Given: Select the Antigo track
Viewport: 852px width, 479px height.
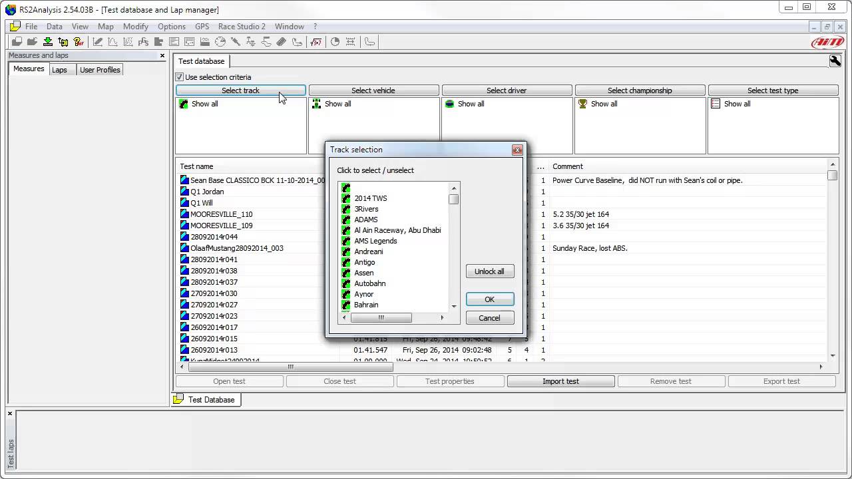Looking at the screenshot, I should (x=365, y=262).
